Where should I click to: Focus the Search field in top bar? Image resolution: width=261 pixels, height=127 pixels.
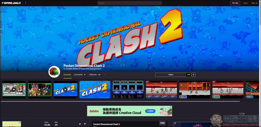tap(129, 3)
